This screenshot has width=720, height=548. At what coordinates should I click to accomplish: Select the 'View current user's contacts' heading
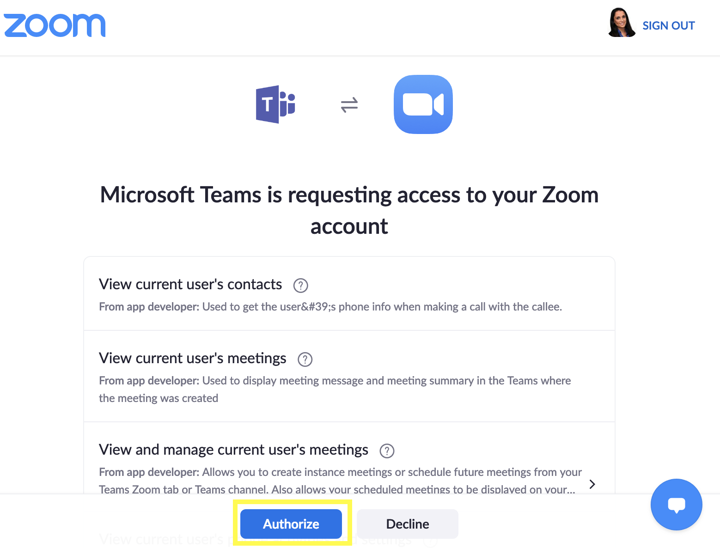[x=190, y=284]
